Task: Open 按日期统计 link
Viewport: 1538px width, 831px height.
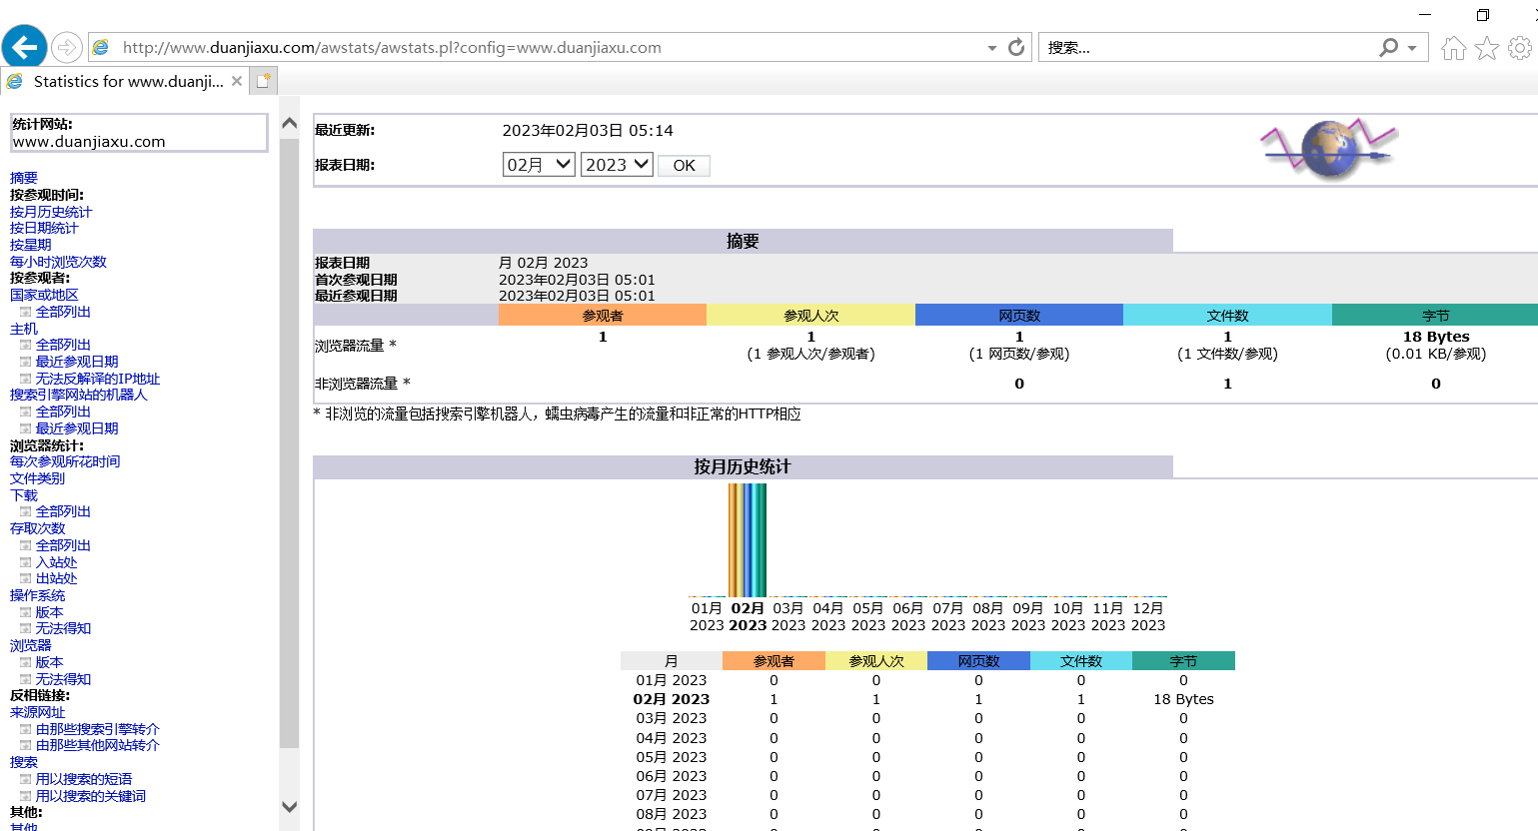Action: (44, 228)
